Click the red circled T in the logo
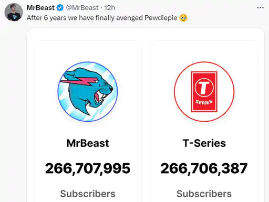Viewport: 269px width, 202px height. 204,87
